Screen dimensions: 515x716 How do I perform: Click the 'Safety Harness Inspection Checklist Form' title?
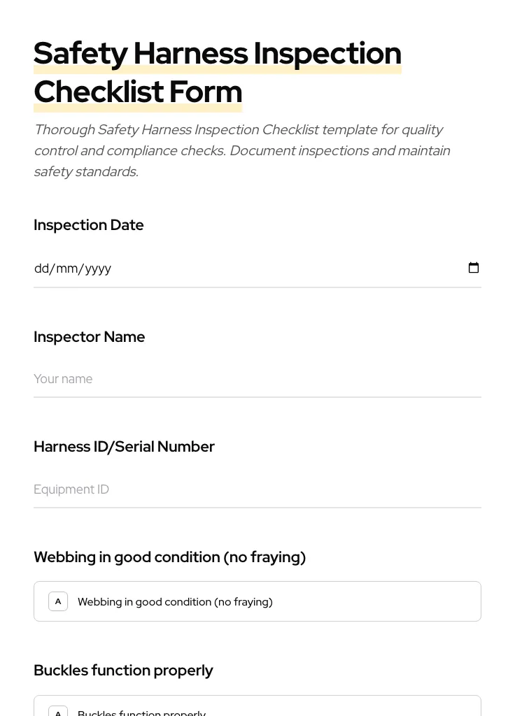[218, 71]
